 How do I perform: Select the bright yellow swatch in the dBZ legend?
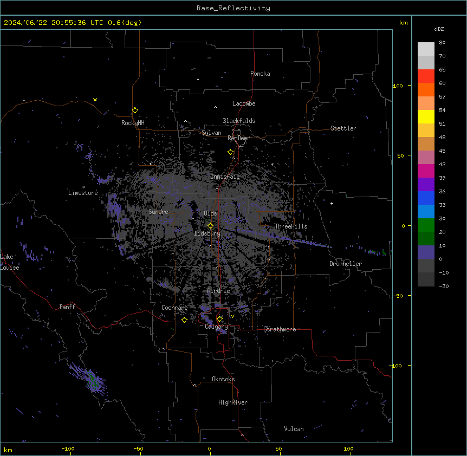(x=426, y=116)
